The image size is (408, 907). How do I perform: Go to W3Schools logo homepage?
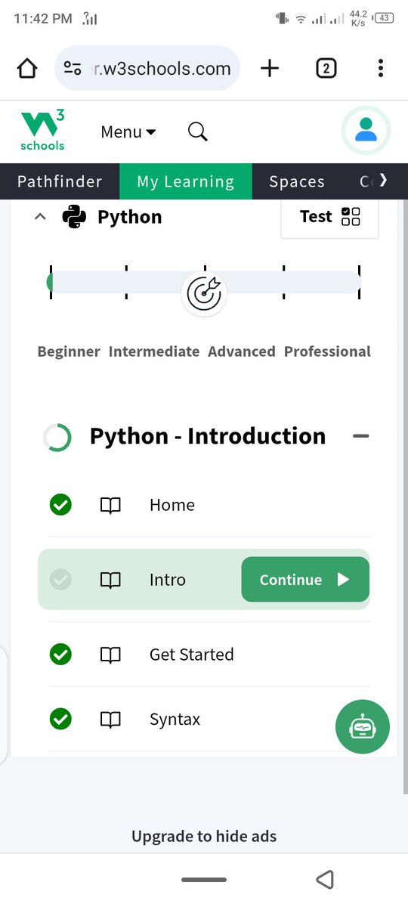click(42, 131)
